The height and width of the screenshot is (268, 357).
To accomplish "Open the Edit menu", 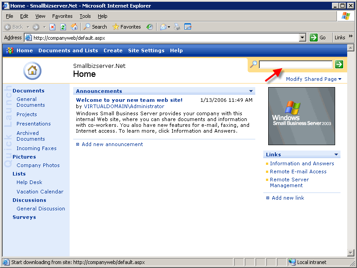I will point(24,16).
